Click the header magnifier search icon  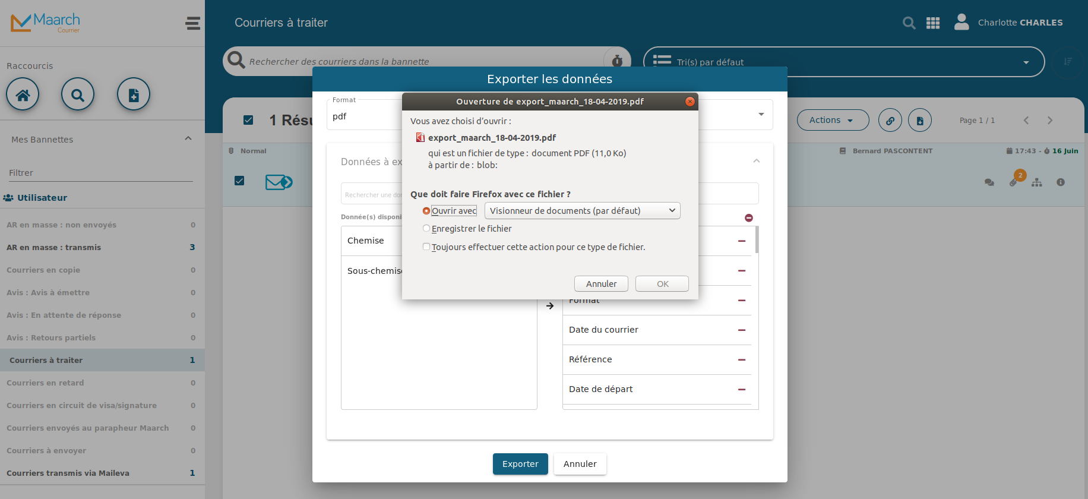coord(909,23)
